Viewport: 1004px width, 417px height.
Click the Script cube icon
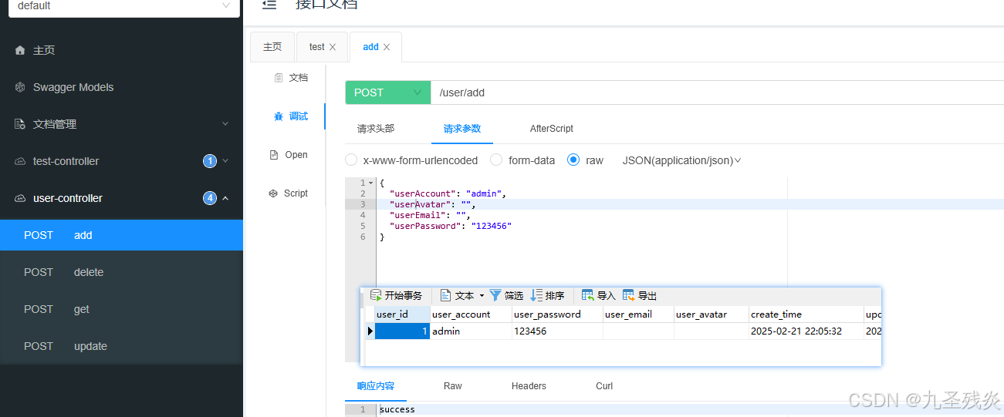273,193
